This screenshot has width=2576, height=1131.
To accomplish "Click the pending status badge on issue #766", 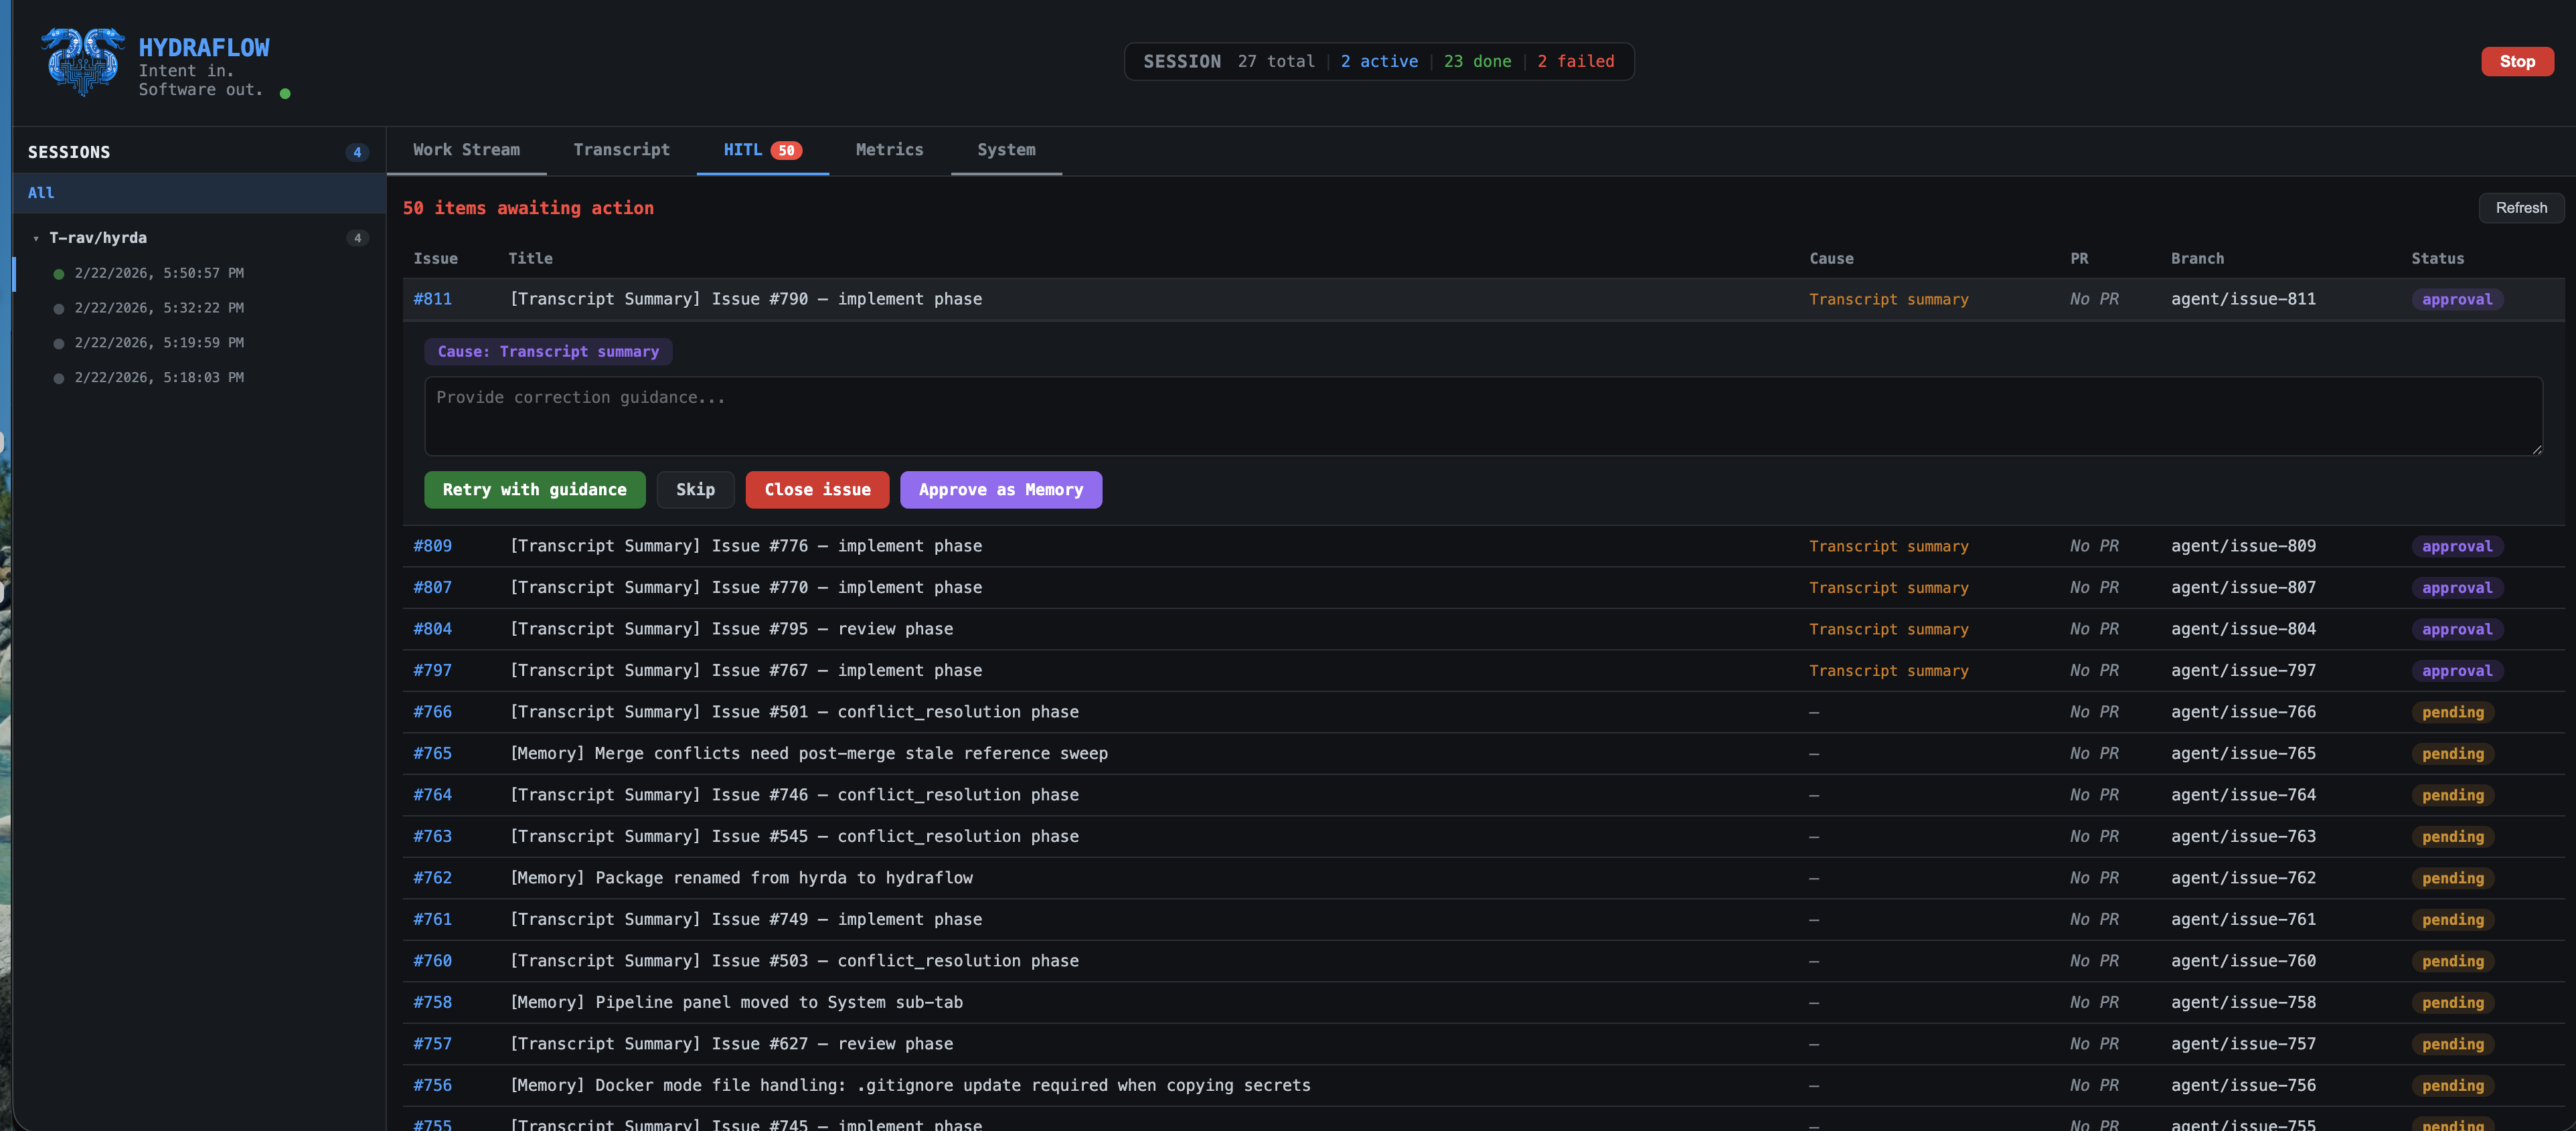I will 2452,712.
